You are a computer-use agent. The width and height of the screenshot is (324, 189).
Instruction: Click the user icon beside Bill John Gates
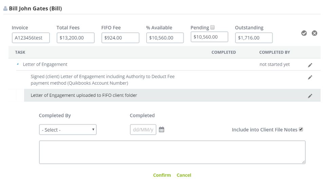click(5, 9)
